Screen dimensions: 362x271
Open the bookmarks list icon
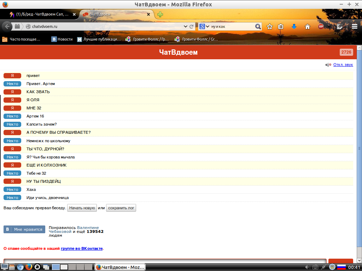[280, 26]
